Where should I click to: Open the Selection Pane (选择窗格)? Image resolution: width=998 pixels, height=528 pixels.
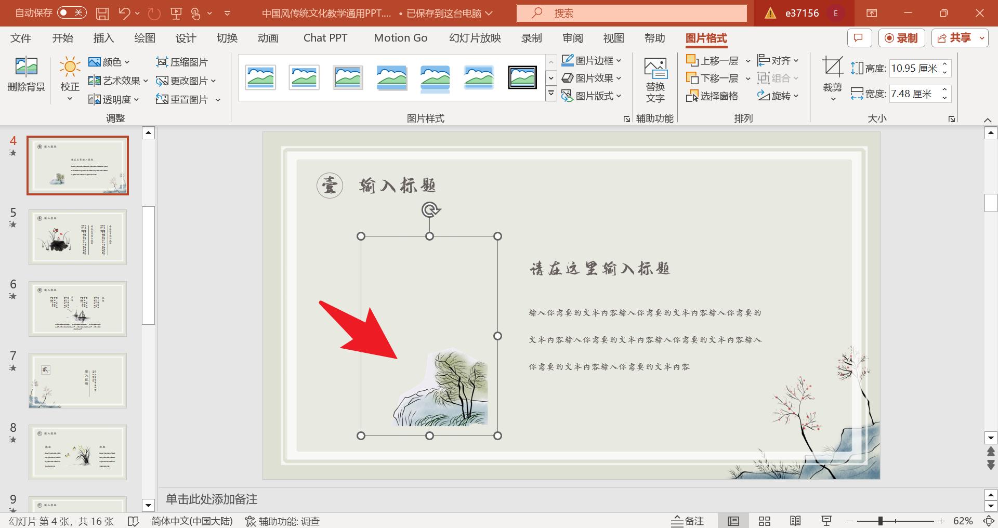point(712,96)
